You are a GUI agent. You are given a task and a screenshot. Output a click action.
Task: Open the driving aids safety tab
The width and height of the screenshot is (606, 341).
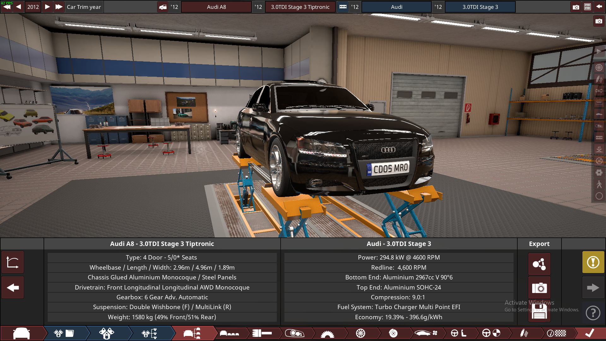coord(491,333)
